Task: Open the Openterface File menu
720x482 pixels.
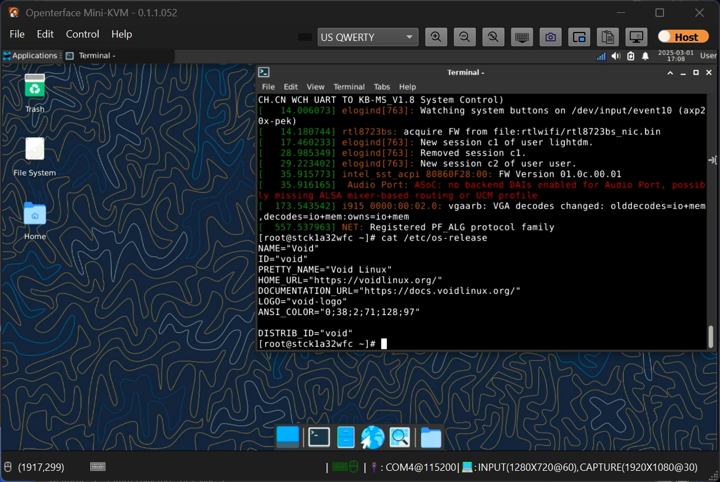Action: click(x=17, y=34)
